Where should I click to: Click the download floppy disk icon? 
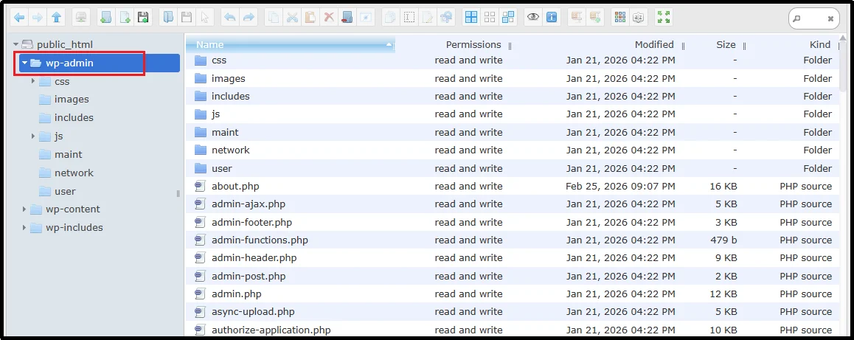click(x=187, y=18)
